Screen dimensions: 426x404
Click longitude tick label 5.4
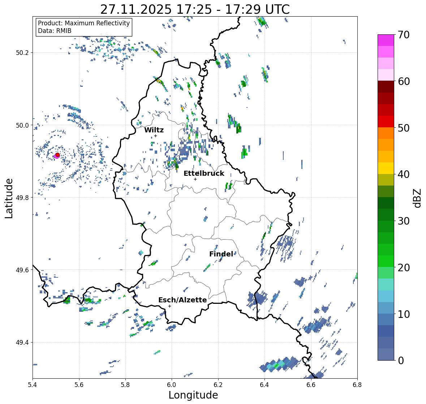[33, 385]
